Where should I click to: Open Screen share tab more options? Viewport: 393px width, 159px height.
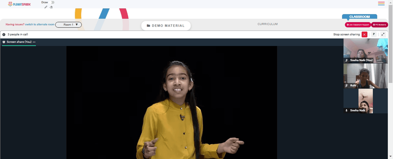tap(34, 42)
